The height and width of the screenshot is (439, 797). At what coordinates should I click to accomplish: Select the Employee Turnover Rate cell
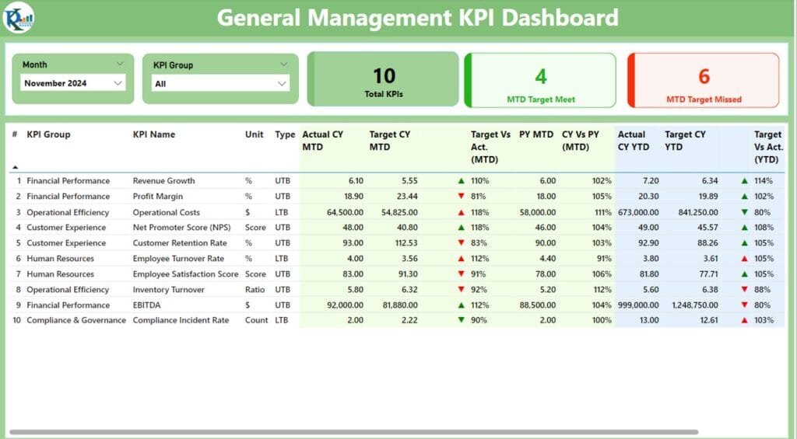click(178, 258)
